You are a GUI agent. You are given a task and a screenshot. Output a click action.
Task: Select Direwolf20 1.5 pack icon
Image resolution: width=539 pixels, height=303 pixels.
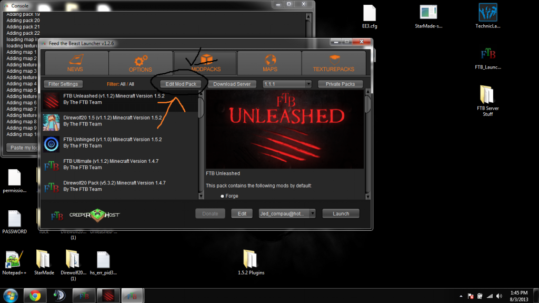[x=51, y=122]
